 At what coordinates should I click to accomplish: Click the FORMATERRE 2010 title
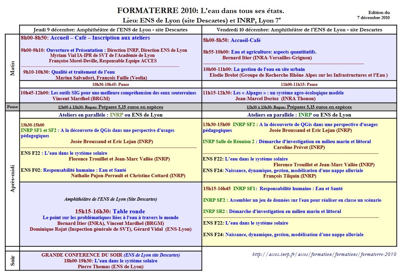point(201,10)
